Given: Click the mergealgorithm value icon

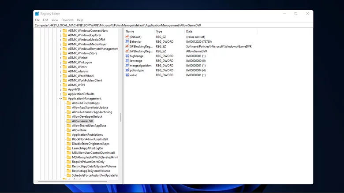Looking at the screenshot, I should pyautogui.click(x=127, y=65).
